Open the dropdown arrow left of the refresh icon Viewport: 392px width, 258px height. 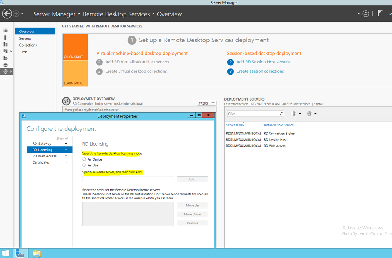(x=359, y=14)
